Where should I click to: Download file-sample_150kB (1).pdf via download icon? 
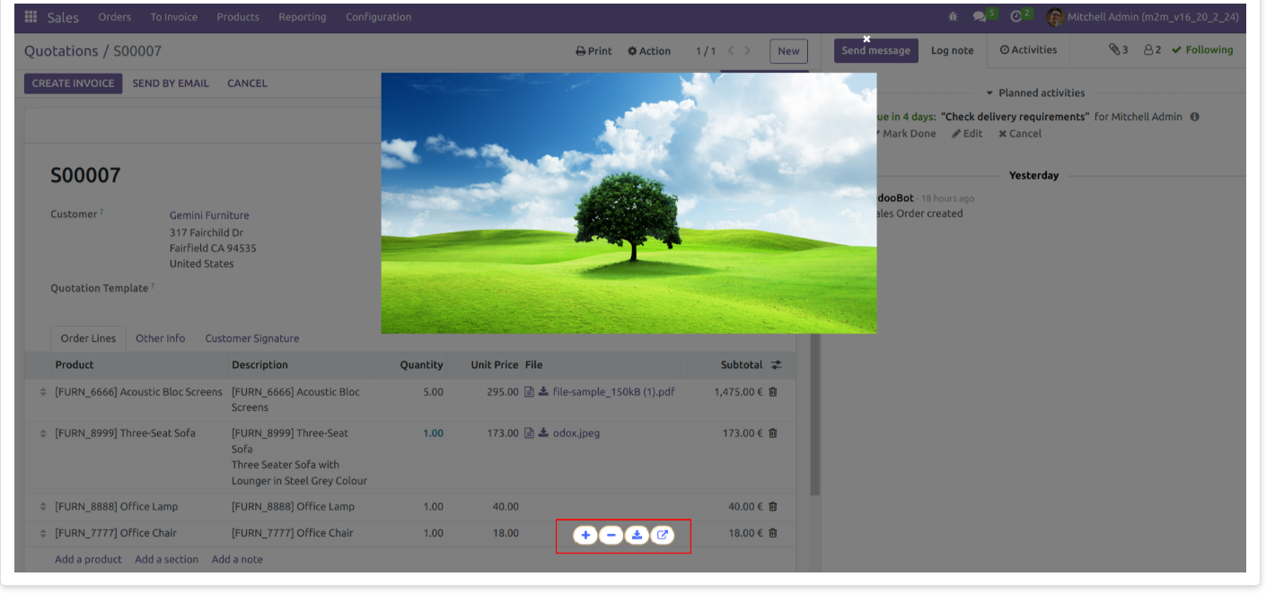click(x=543, y=392)
